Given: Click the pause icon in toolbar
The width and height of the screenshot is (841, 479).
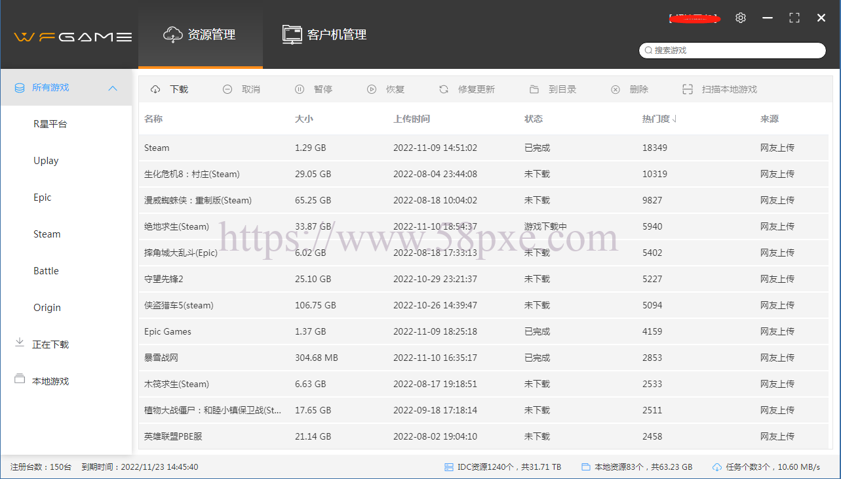Looking at the screenshot, I should coord(300,89).
